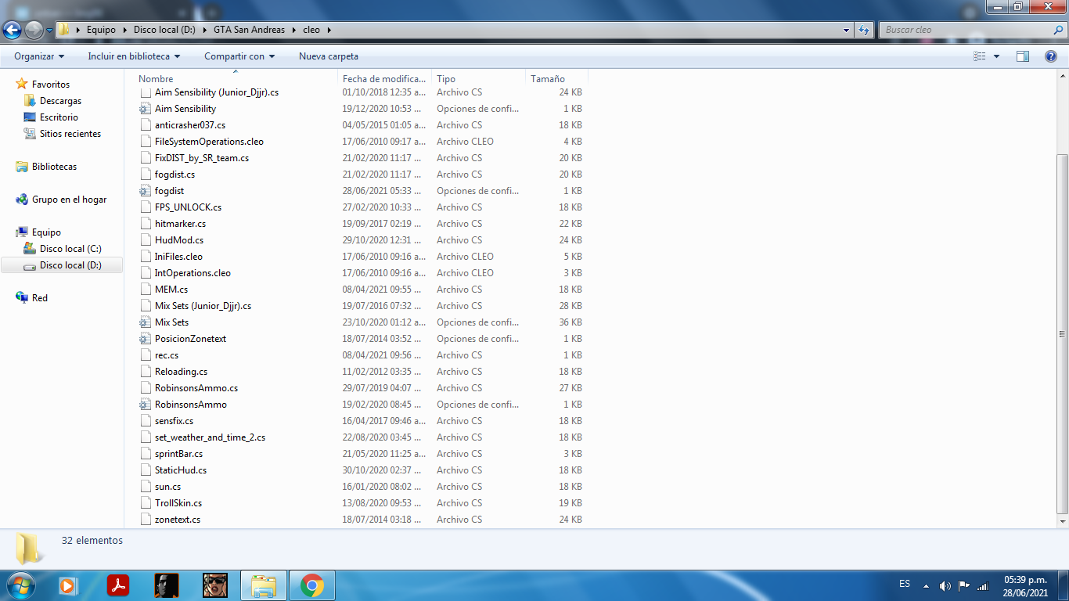This screenshot has width=1069, height=601.
Task: Click the Descargas folder icon in Favoritos
Action: (30, 101)
